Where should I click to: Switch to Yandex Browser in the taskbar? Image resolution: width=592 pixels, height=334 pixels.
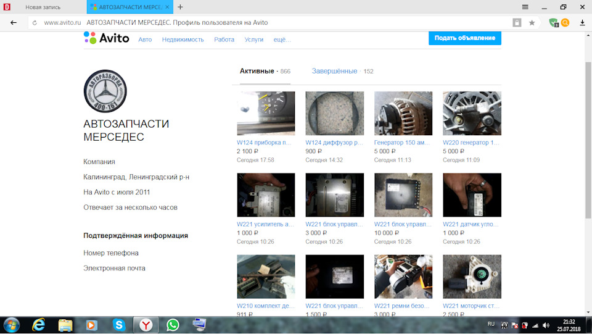pyautogui.click(x=146, y=325)
